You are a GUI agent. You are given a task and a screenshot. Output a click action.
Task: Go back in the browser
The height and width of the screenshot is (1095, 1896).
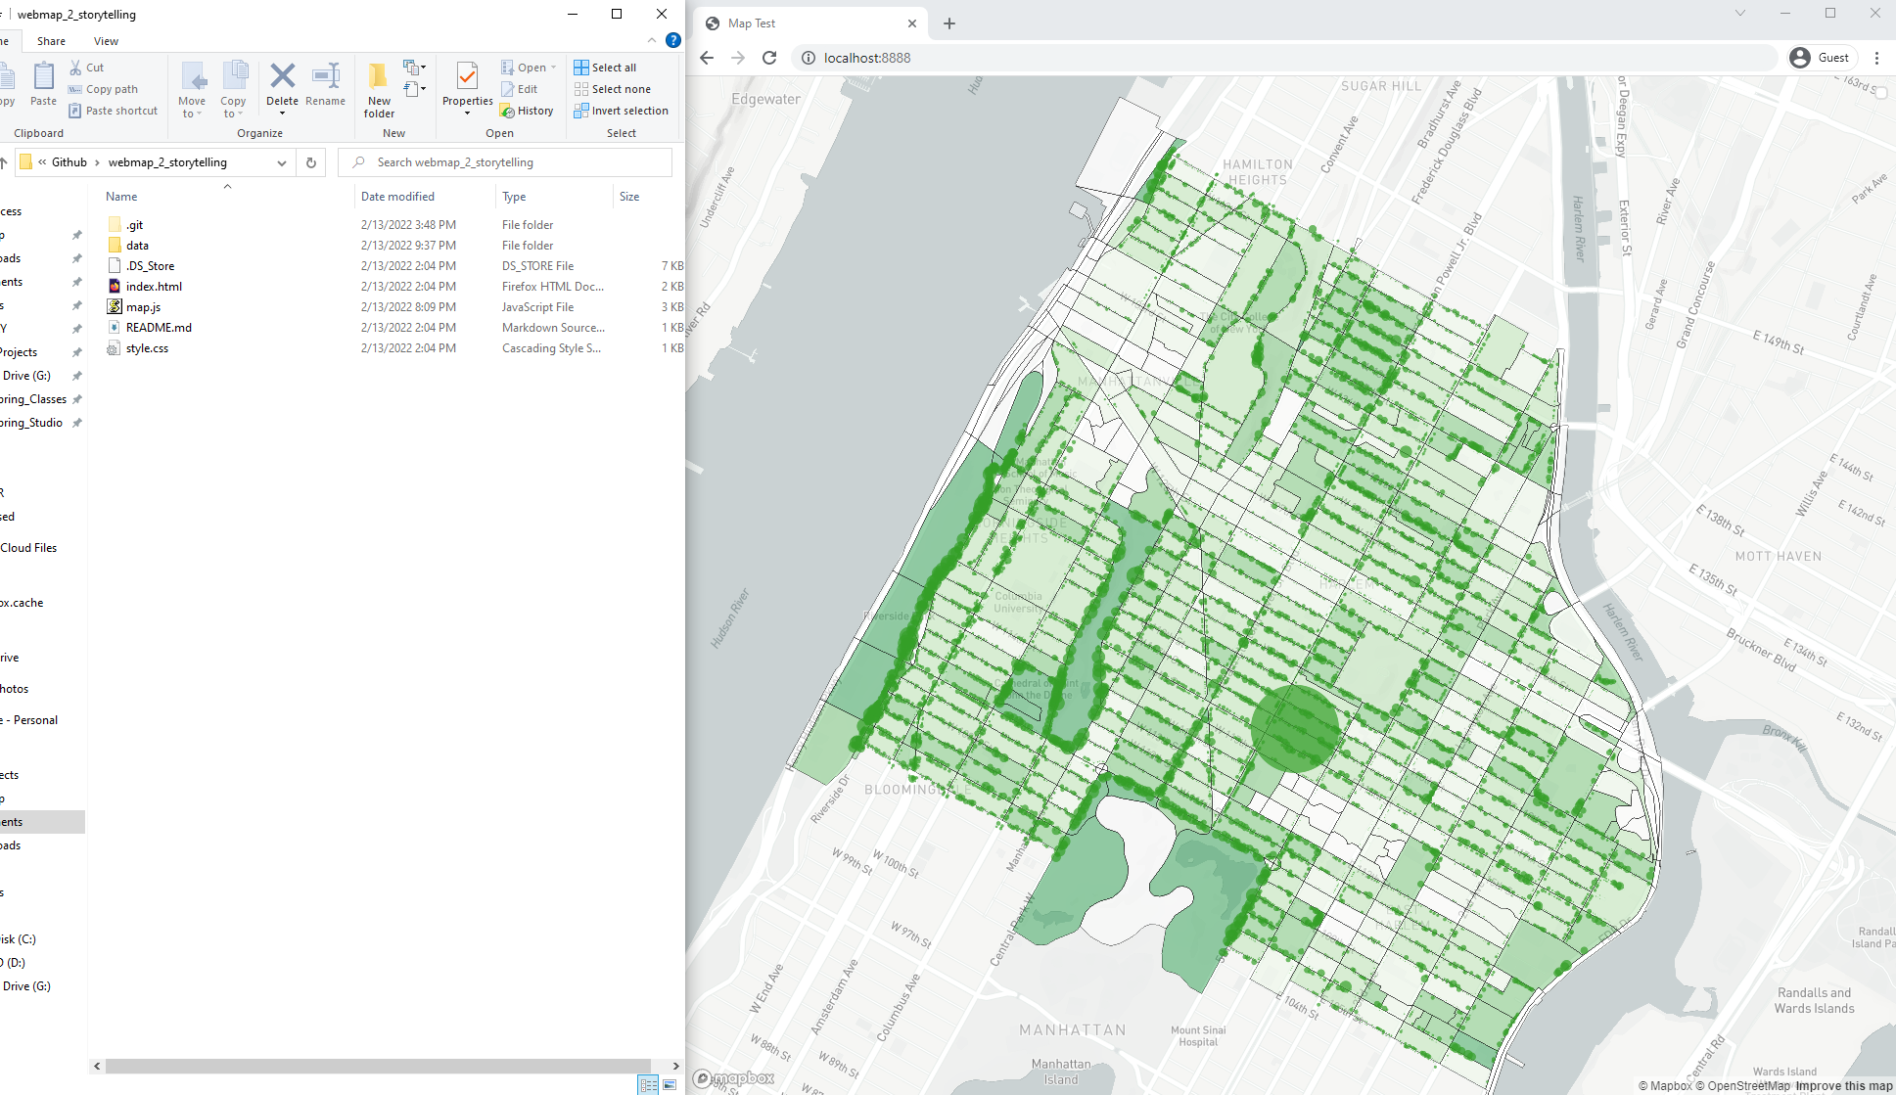click(x=707, y=58)
